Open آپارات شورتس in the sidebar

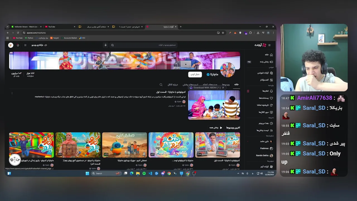click(265, 73)
